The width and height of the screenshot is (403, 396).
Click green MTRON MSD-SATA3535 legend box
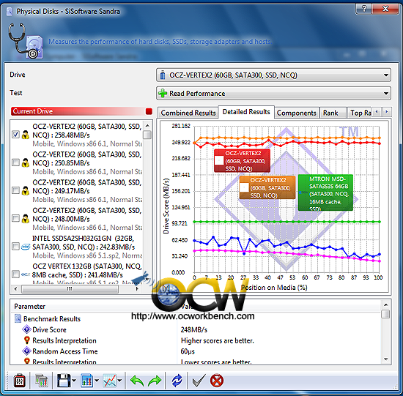[x=325, y=193]
